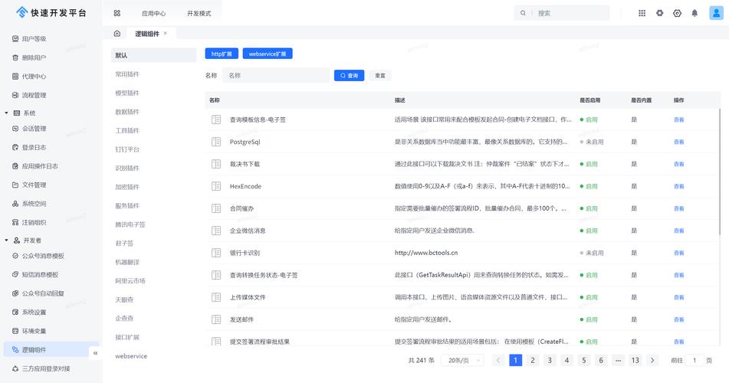Select the 腾讯电子签 category

(x=130, y=224)
